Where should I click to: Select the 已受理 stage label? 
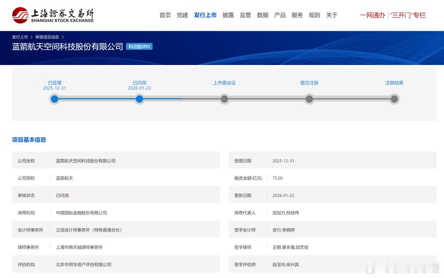click(55, 83)
